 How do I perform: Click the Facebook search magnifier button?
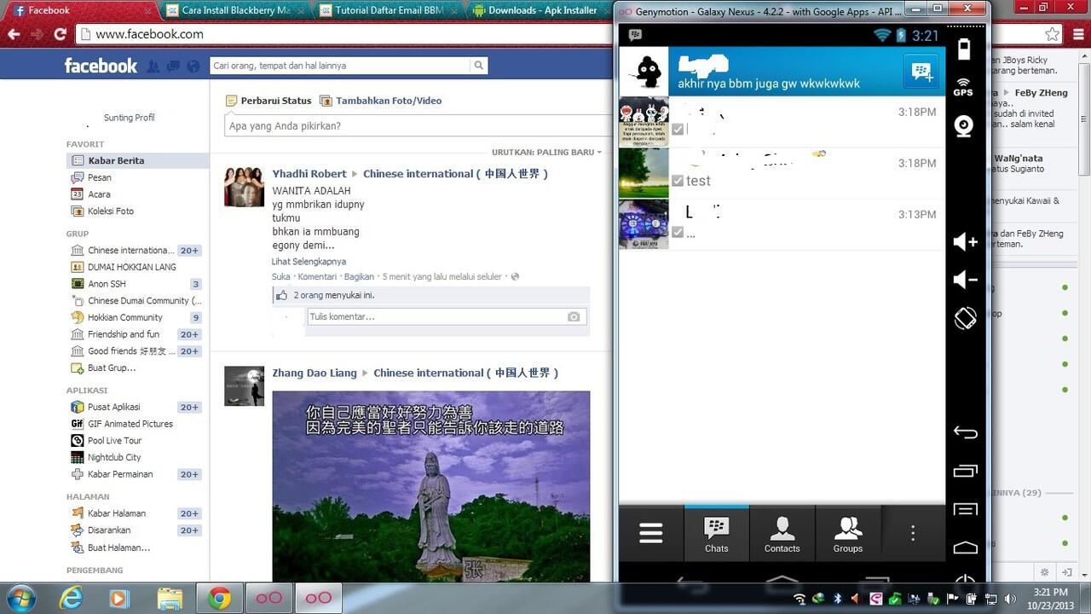[x=479, y=66]
